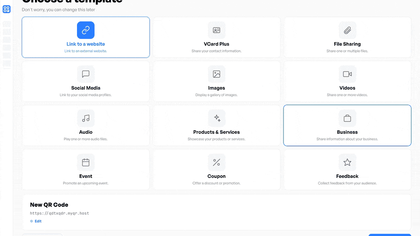Click the Videos camera icon
Image resolution: width=420 pixels, height=236 pixels.
(347, 74)
